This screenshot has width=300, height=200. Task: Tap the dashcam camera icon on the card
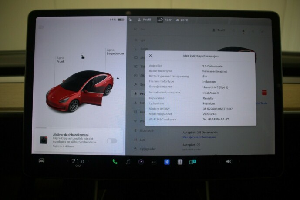pyautogui.click(x=44, y=140)
